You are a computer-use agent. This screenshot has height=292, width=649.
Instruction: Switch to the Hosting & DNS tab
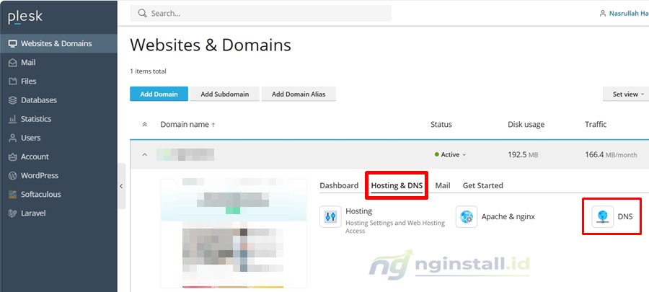click(397, 185)
